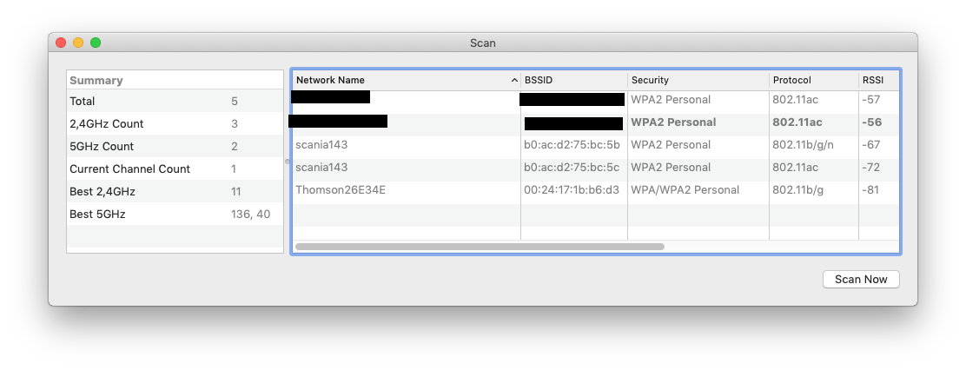Select the scania143 row with BSSID ending 5c
966x370 pixels.
tap(596, 168)
